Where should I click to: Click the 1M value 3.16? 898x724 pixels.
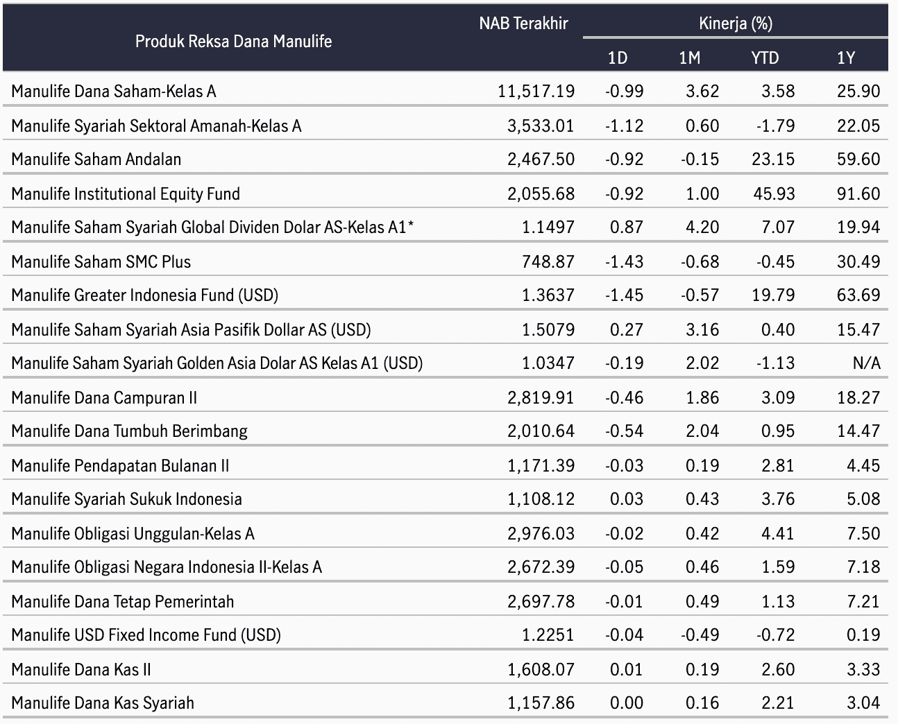point(702,329)
